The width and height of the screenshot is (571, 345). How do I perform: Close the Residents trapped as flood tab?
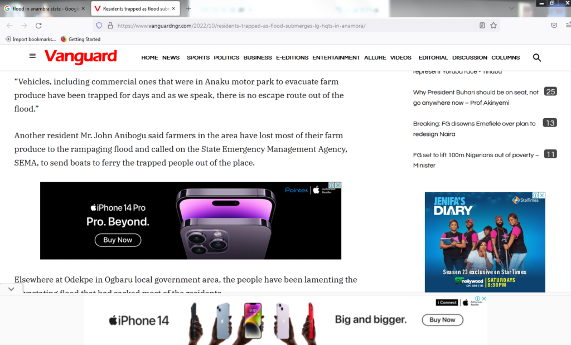click(x=173, y=8)
